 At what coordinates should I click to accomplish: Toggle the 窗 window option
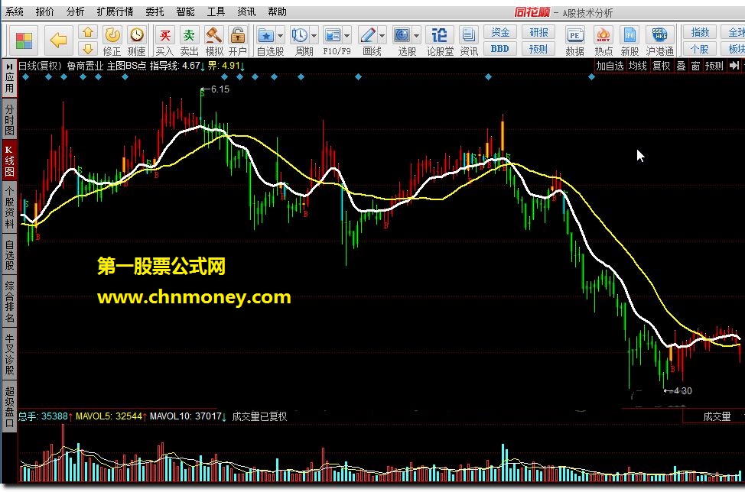click(695, 66)
